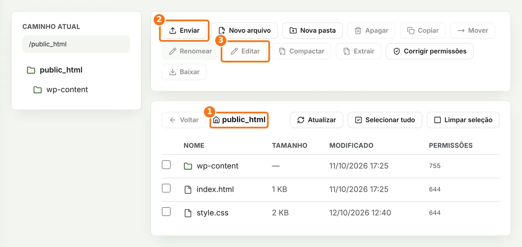The image size is (522, 247).
Task: Click the MODIFICADO column header
Action: tap(351, 146)
